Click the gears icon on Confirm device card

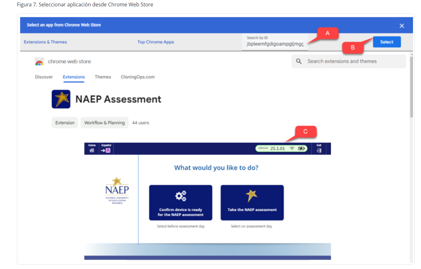click(181, 196)
